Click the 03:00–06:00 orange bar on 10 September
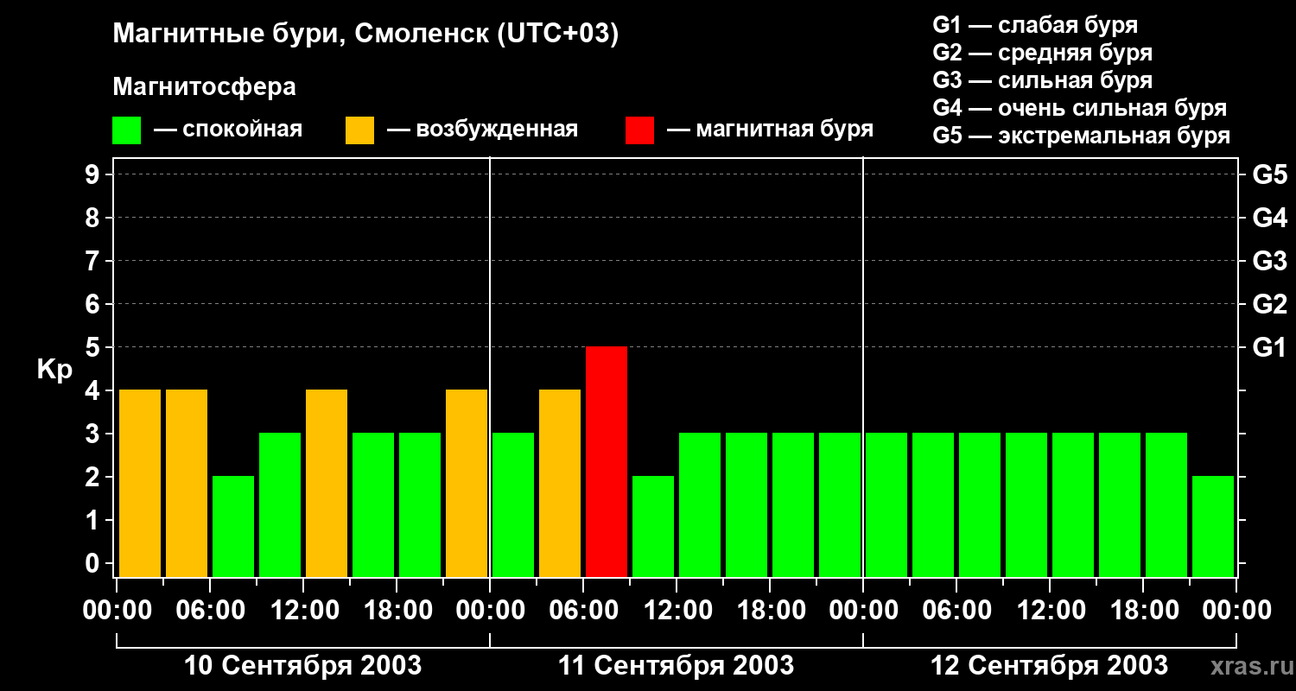Viewport: 1296px width, 691px height. [x=187, y=483]
